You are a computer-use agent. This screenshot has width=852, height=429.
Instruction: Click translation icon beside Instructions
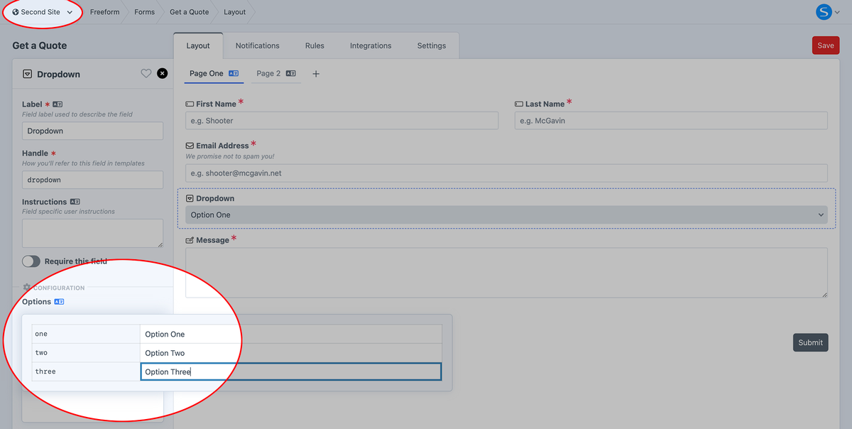[x=75, y=202]
